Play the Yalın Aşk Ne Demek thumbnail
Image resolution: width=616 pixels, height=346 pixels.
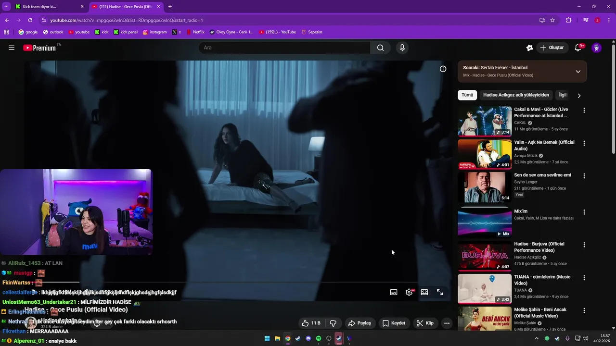pos(485,154)
